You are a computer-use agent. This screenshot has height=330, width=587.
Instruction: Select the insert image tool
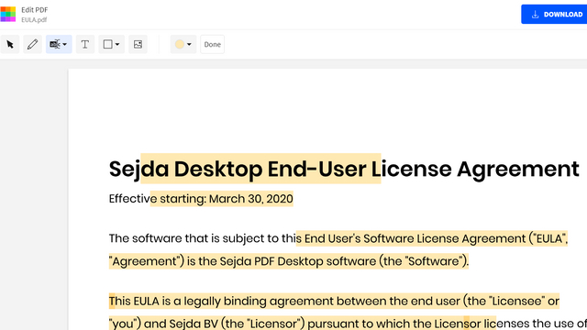click(x=138, y=44)
